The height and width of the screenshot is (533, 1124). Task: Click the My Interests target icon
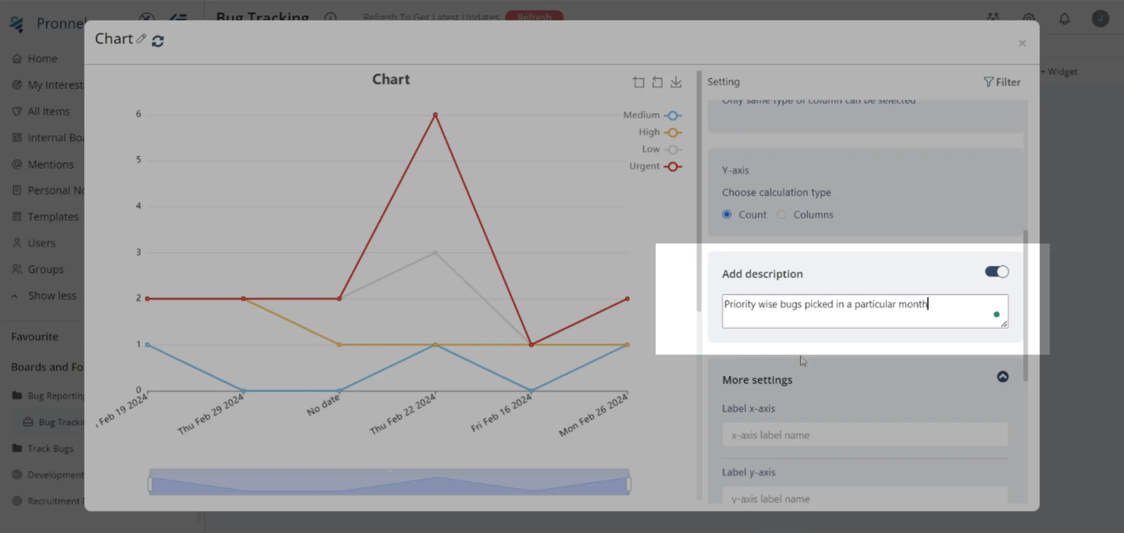[16, 85]
